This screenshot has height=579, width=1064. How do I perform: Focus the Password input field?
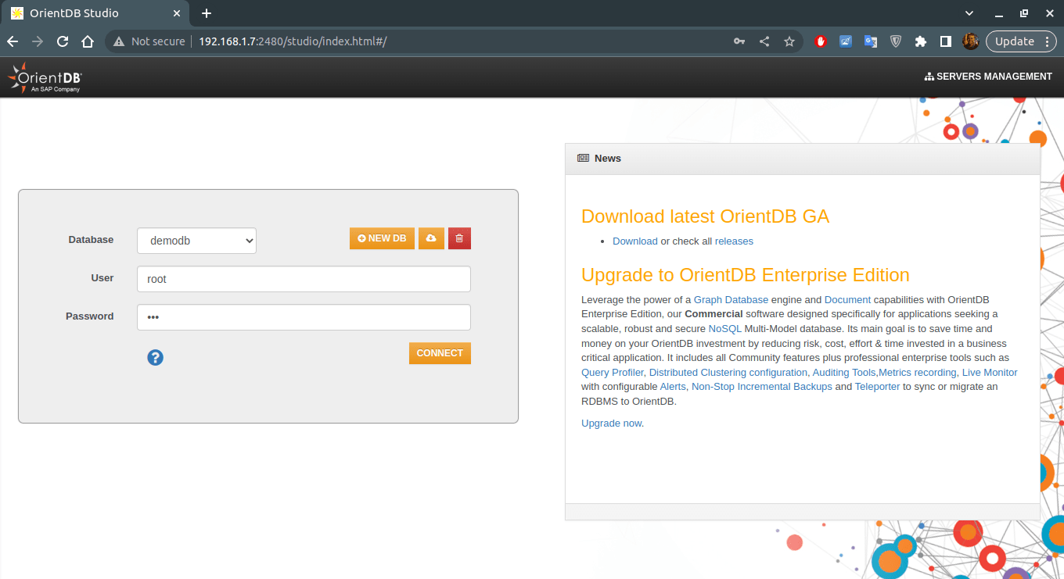[x=304, y=317]
